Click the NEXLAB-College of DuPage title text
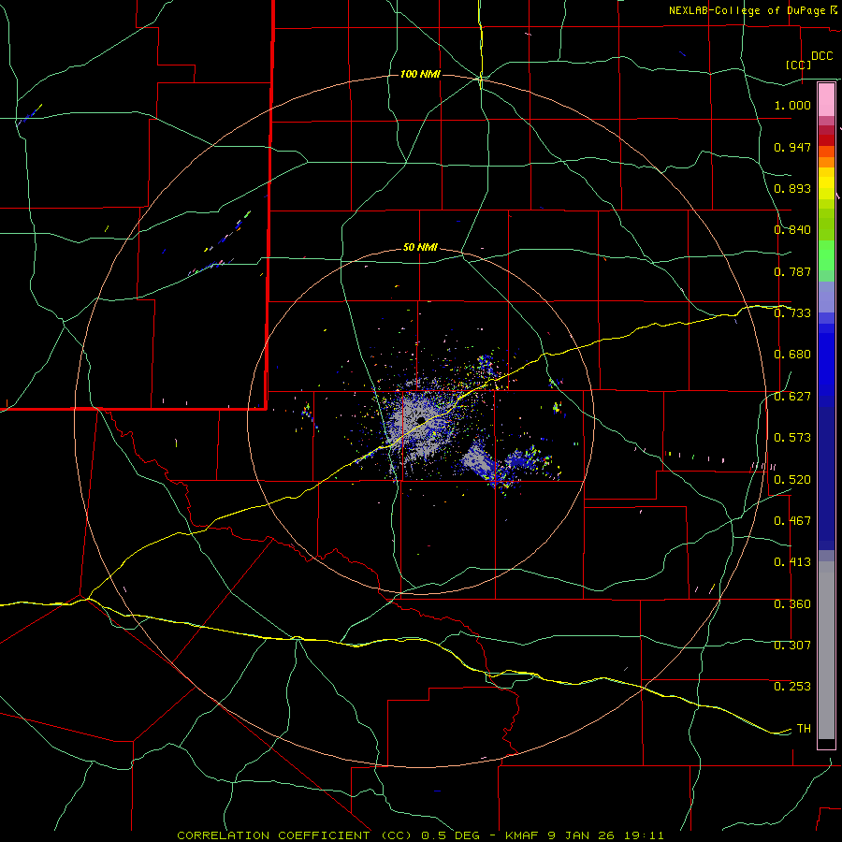842x842 pixels. tap(747, 10)
